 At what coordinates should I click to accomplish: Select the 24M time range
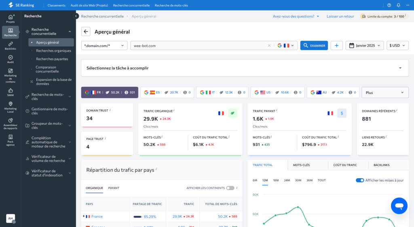pos(287,180)
